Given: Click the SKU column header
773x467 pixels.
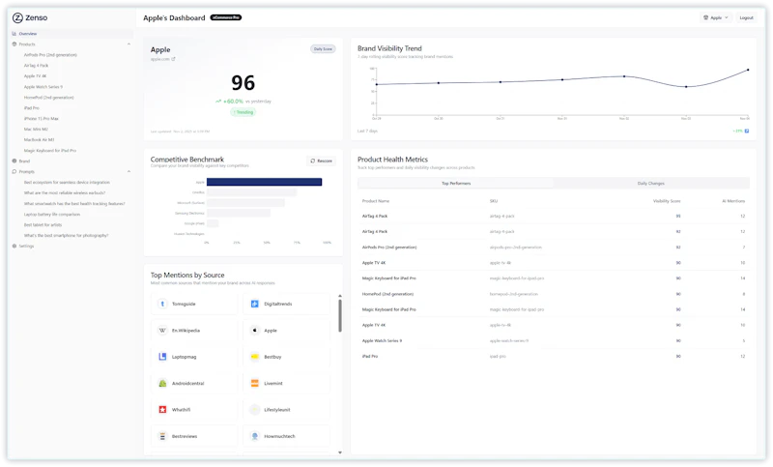Looking at the screenshot, I should click(x=494, y=201).
